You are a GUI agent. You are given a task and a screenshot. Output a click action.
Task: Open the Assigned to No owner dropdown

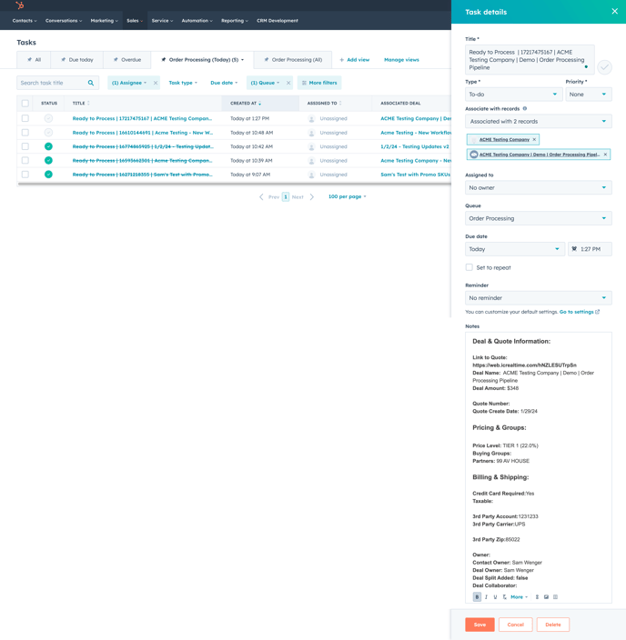[x=538, y=188]
